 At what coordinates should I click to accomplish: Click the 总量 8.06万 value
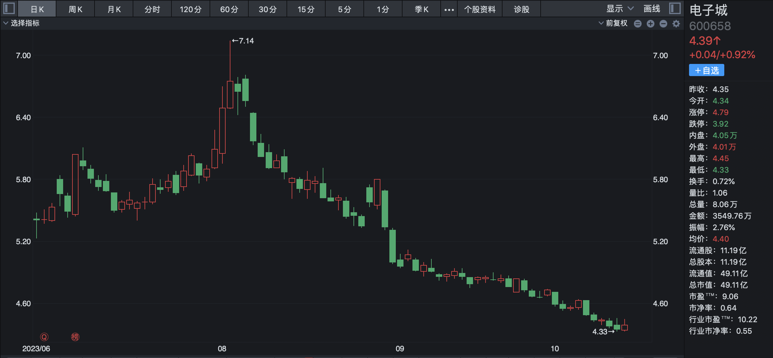(x=725, y=205)
